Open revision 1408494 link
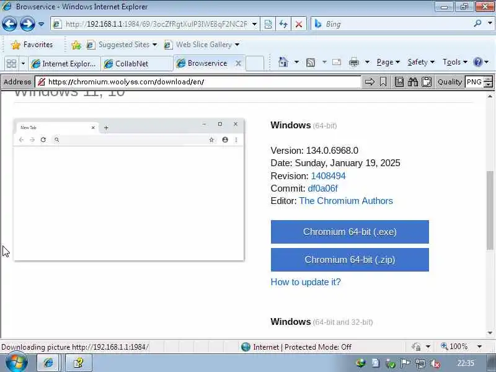The image size is (496, 372). tap(328, 176)
